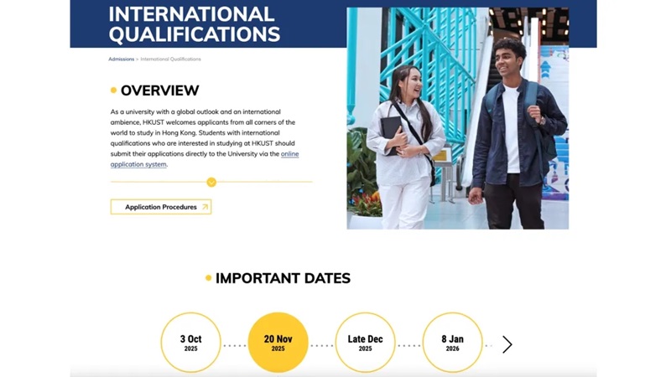This screenshot has height=377, width=671.
Task: Click the yellow bullet beside Overview heading
Action: point(113,90)
